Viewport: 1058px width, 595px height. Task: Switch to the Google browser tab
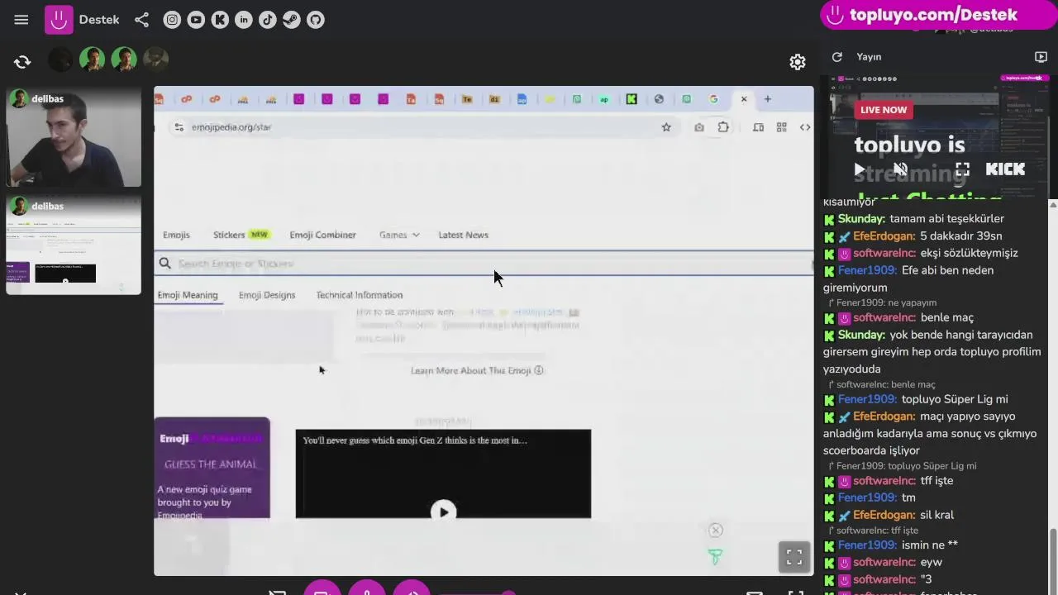pyautogui.click(x=713, y=99)
